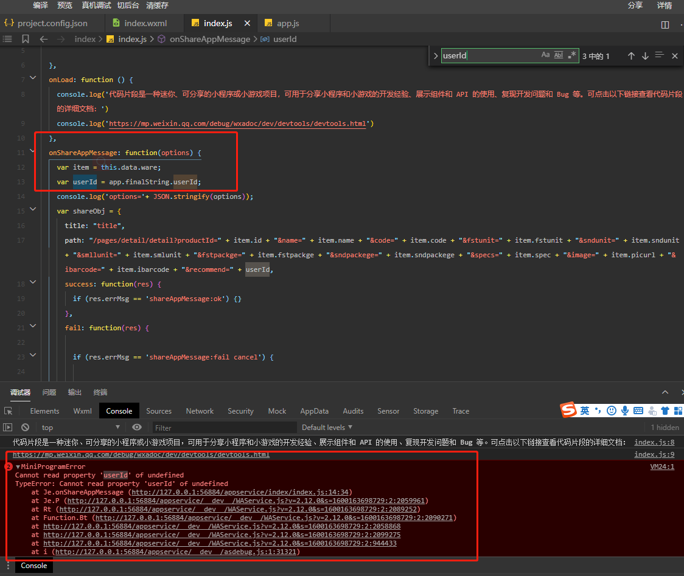Open the asdebug.js:1:31321 stack link
The image size is (684, 576).
tap(176, 552)
